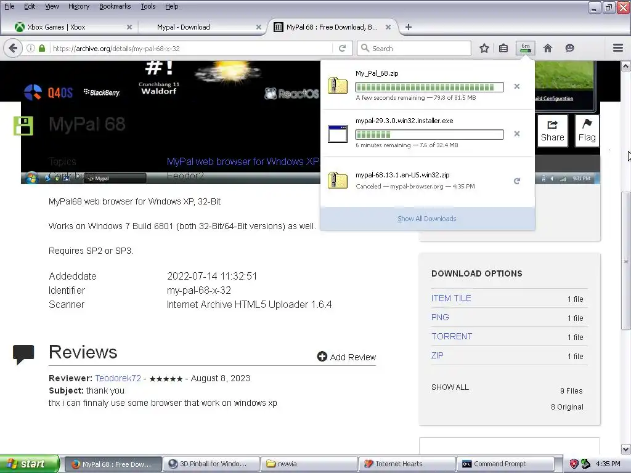
Task: Close the Xbox Games tab
Action: pyautogui.click(x=129, y=27)
